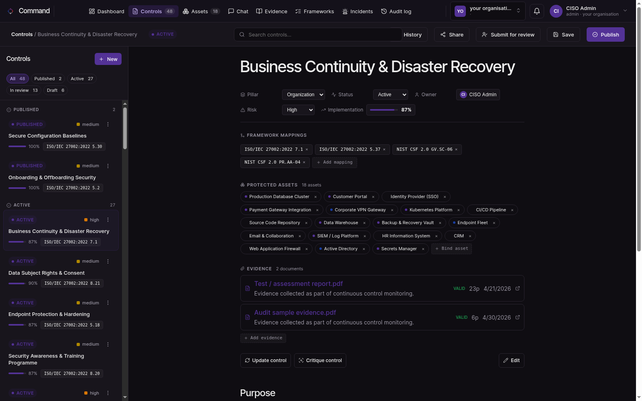Unbind Customer Portal asset

[x=373, y=197]
